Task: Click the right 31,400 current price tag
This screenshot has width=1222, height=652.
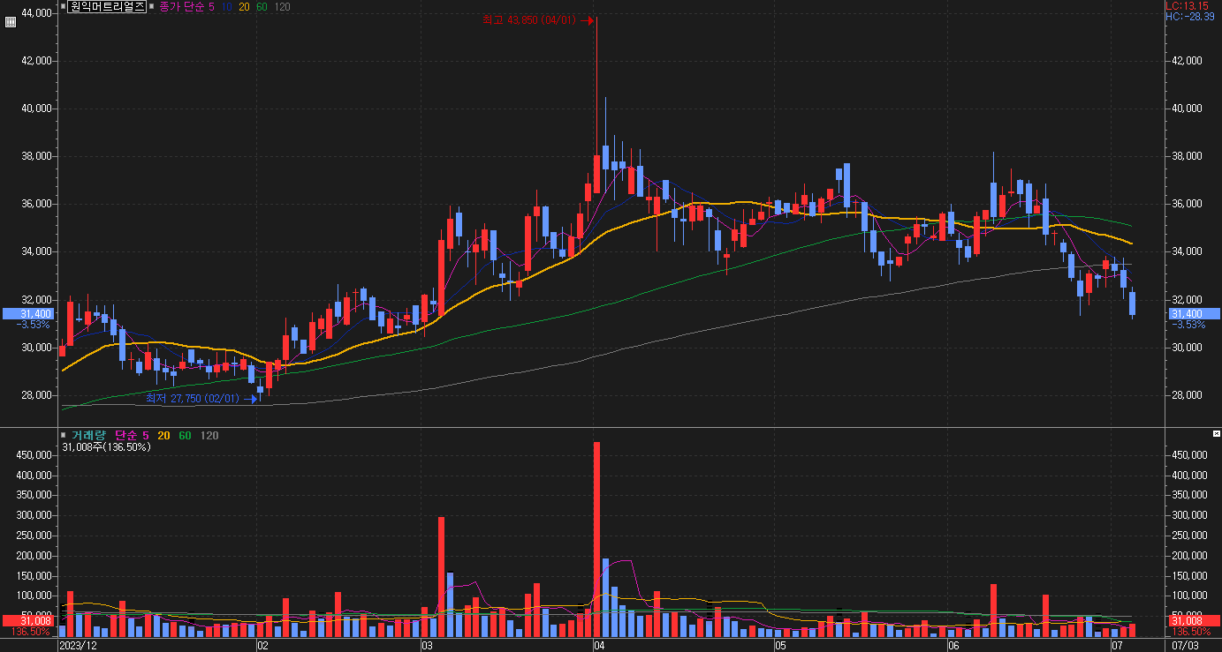Action: pos(1194,313)
